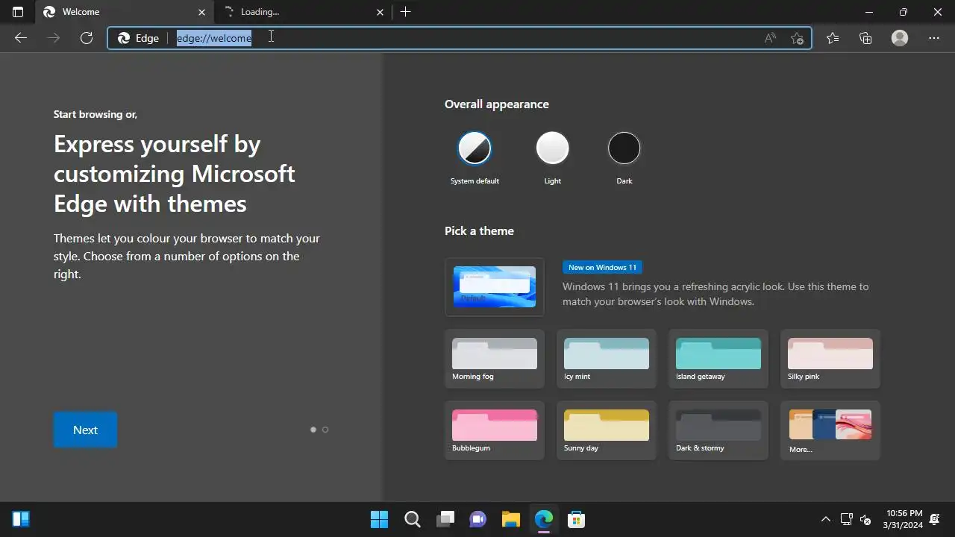This screenshot has width=955, height=537.
Task: Select System default appearance
Action: tap(475, 148)
